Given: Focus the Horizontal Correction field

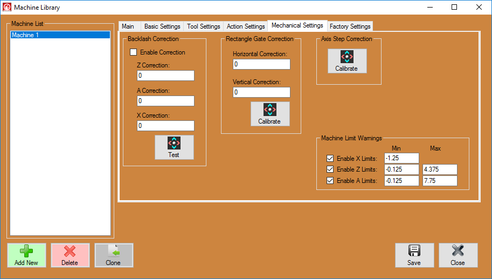Looking at the screenshot, I should point(261,64).
